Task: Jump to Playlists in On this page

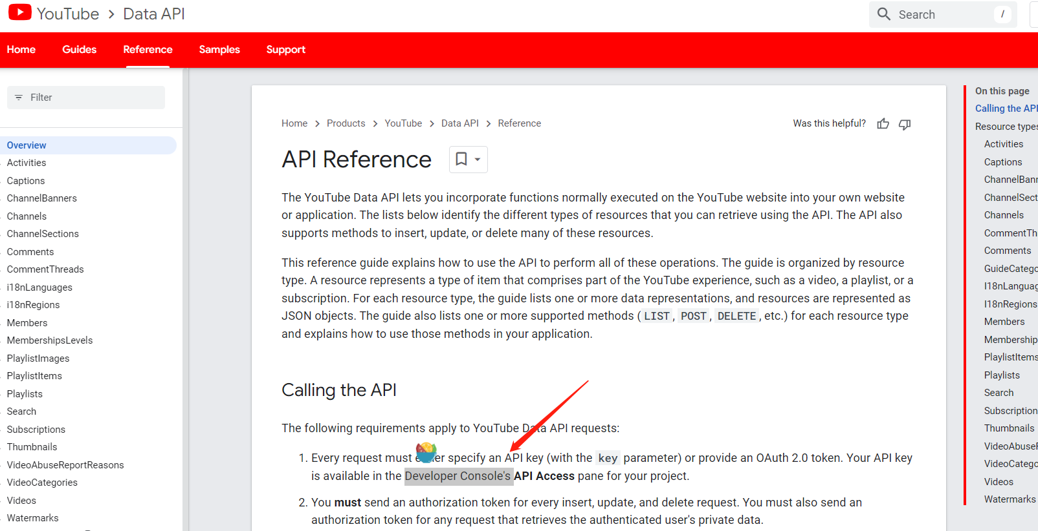Action: point(1002,375)
